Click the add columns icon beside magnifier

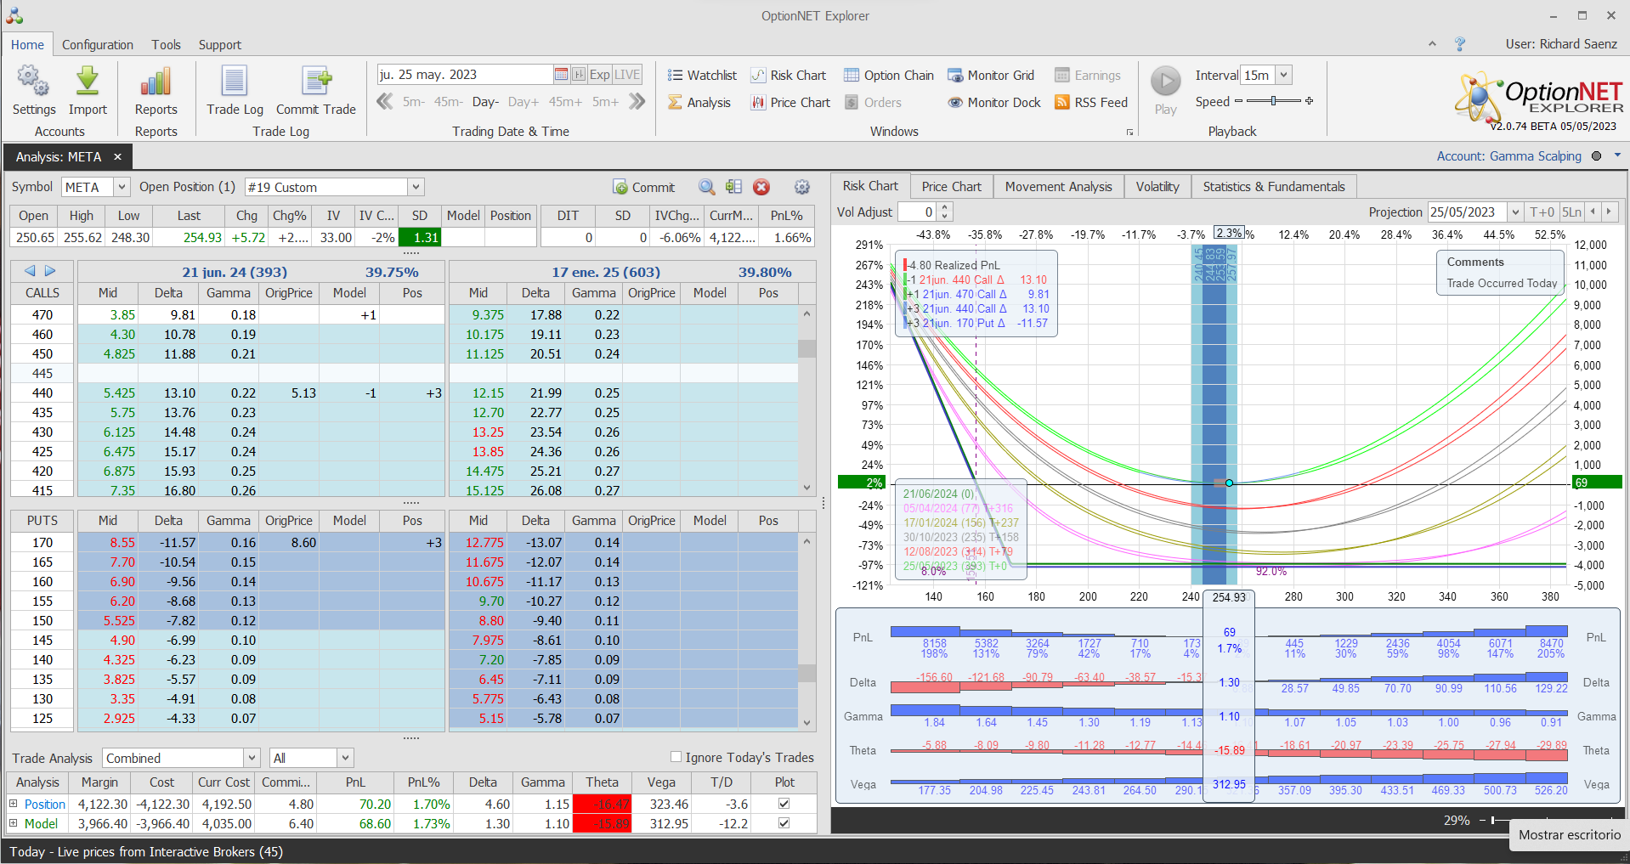(734, 187)
